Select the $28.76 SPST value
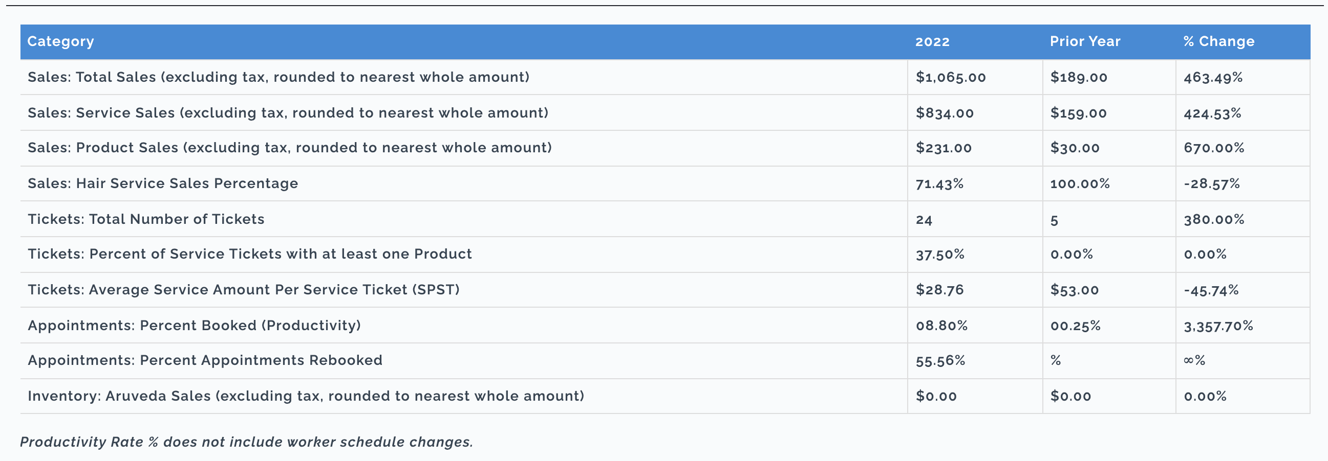1328x461 pixels. click(x=939, y=290)
